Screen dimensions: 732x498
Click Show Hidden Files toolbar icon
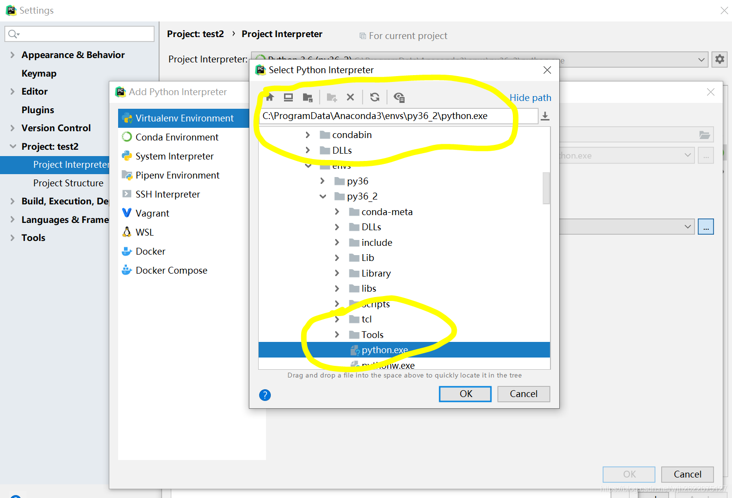tap(399, 97)
